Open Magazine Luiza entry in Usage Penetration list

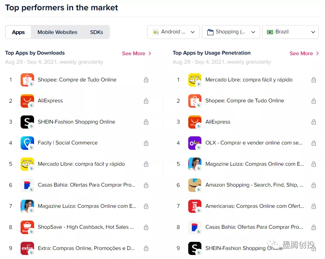coord(254,164)
